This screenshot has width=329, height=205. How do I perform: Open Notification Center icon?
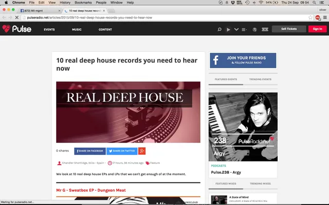322,3
